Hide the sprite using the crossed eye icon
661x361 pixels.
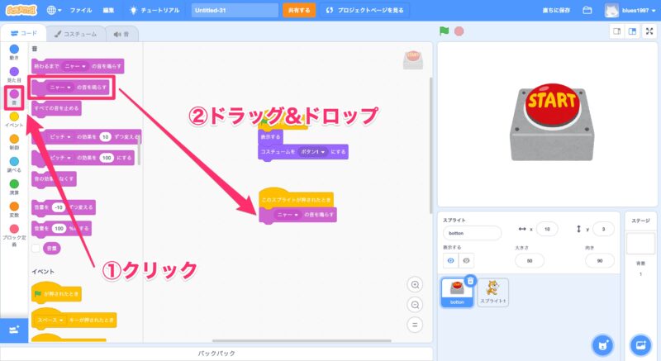466,260
